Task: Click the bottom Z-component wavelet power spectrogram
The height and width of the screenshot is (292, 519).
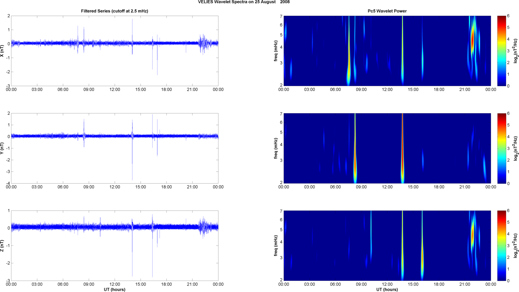Action: click(x=387, y=246)
